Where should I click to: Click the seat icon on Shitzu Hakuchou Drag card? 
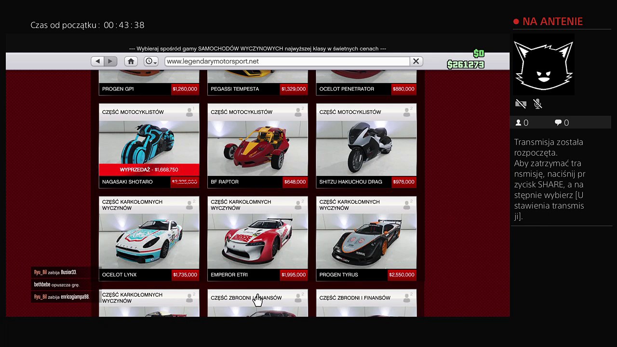(407, 112)
